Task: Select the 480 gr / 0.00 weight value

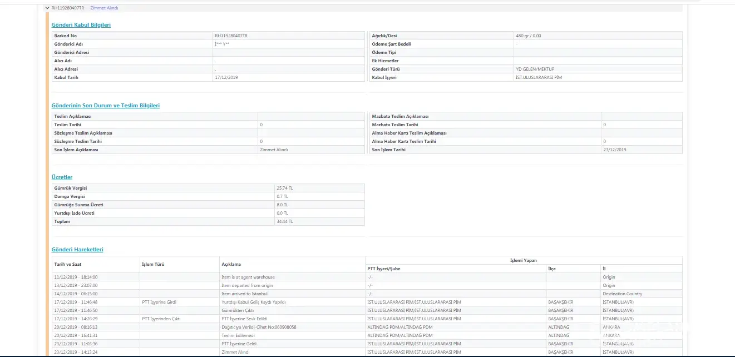Action: coord(529,36)
